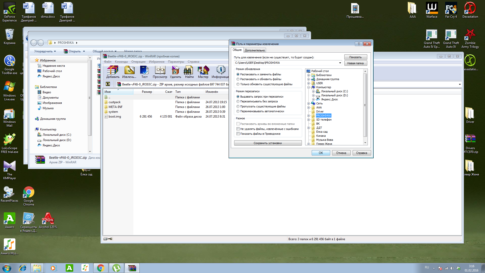The width and height of the screenshot is (485, 273).
Task: Enable 'Показать файлы в Проводнике' checkbox
Action: point(238,134)
